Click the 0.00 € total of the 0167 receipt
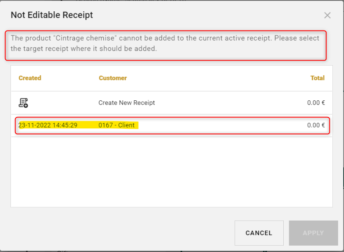Screen dimensions: 344x252 [x=316, y=125]
